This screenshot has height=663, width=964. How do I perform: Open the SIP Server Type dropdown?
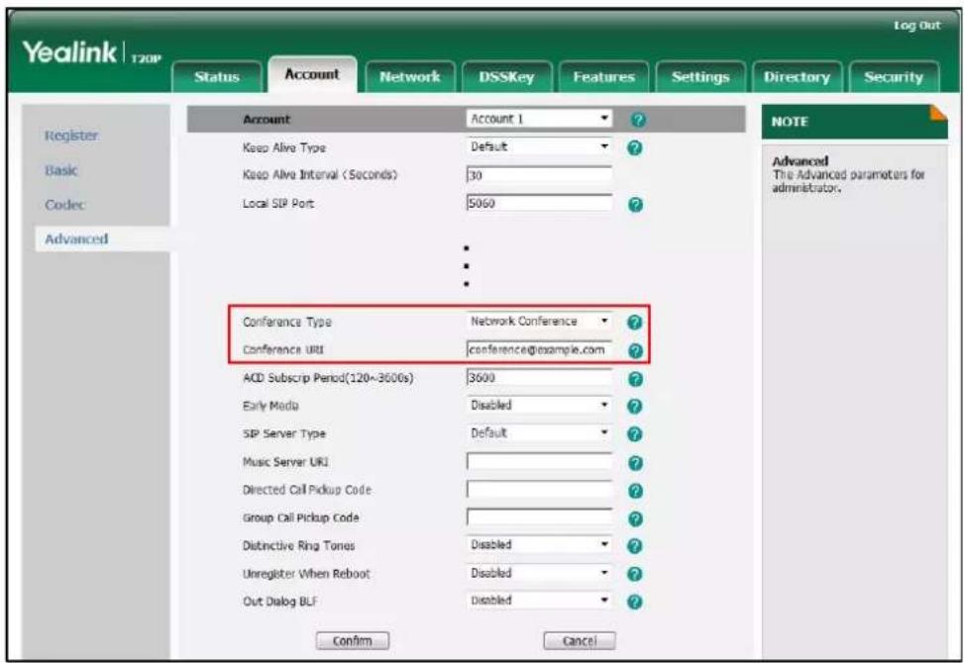[539, 433]
